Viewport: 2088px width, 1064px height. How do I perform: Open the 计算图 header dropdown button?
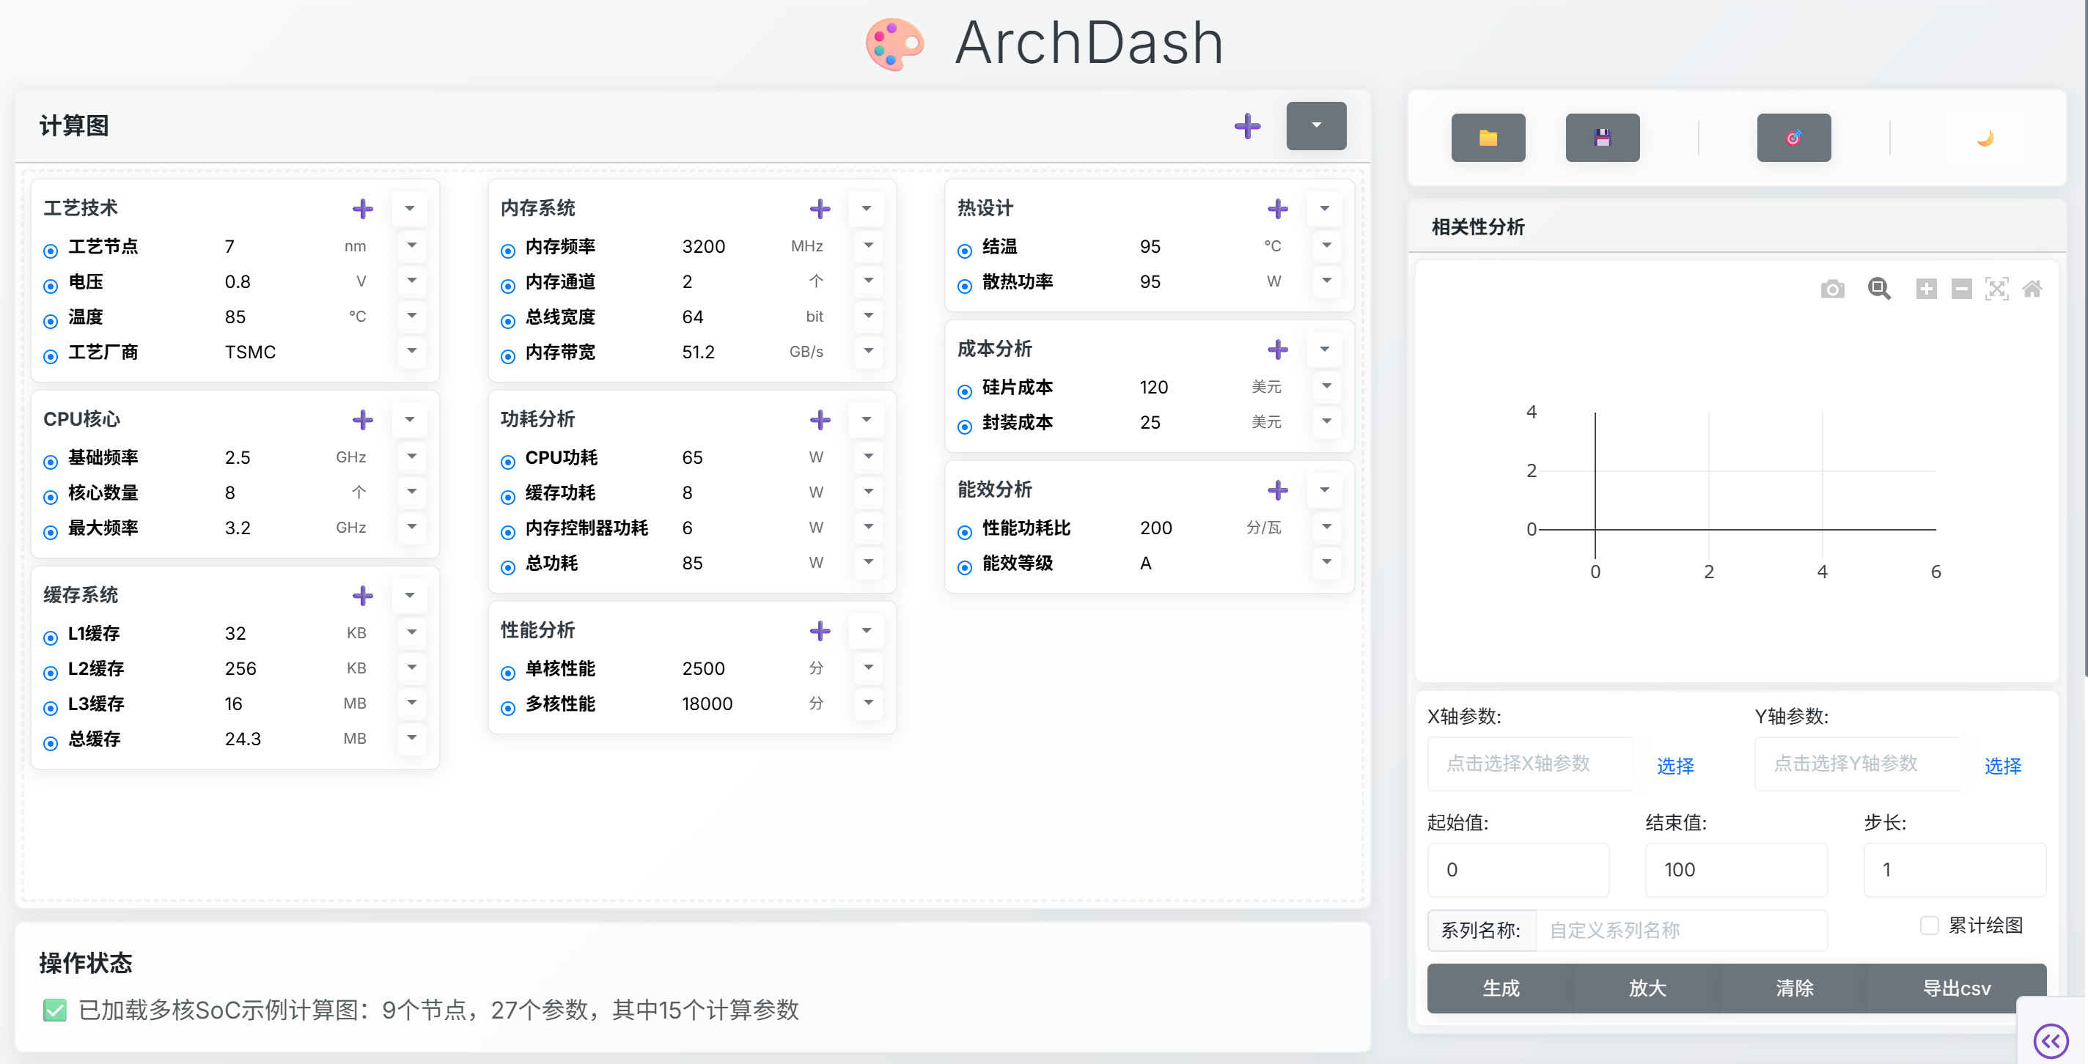(x=1315, y=125)
